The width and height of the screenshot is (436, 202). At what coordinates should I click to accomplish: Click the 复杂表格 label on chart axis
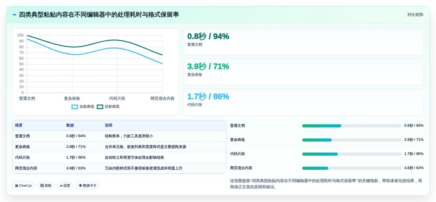click(x=72, y=99)
